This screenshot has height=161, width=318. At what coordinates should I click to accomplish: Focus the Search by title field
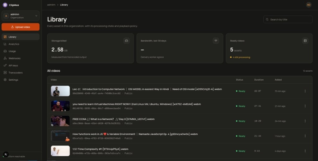(x=288, y=20)
